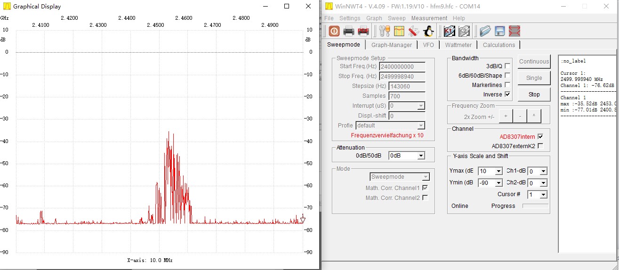Screen dimensions: 619x270
Task: Enable the 3dB/Q bandwidth checkbox
Action: tap(507, 66)
